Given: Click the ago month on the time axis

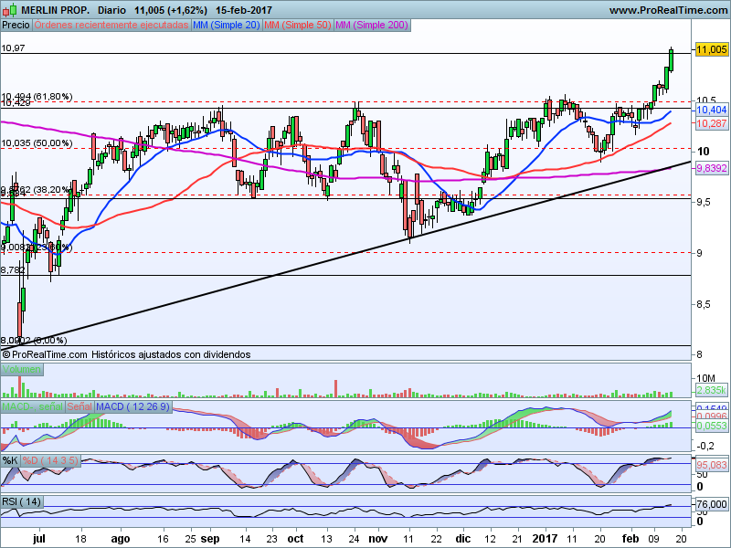Looking at the screenshot, I should coord(121,539).
